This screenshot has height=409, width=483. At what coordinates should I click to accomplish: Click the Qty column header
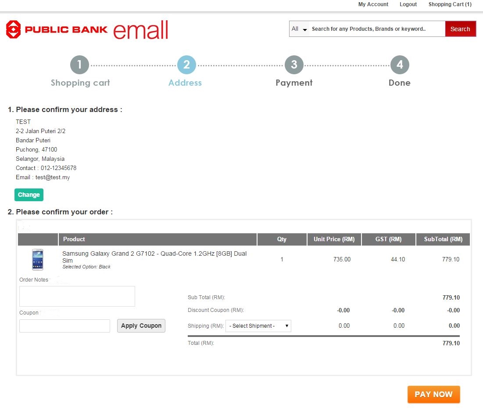[282, 239]
